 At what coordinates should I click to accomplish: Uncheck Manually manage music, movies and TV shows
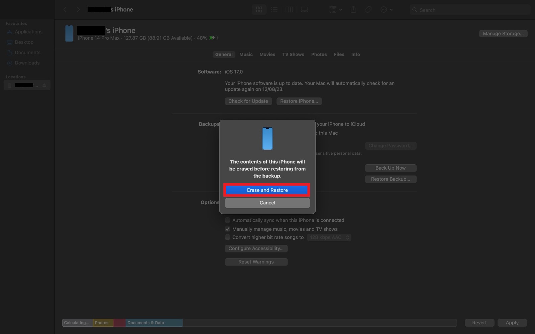tap(228, 229)
